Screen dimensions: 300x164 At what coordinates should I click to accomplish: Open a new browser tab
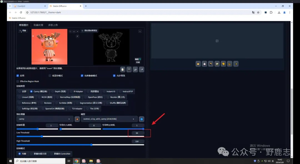click(86, 6)
